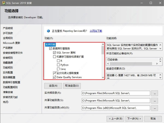Click the right arrow of the prerequisites horizontal scrollbar
The image size is (164, 123).
(157, 64)
